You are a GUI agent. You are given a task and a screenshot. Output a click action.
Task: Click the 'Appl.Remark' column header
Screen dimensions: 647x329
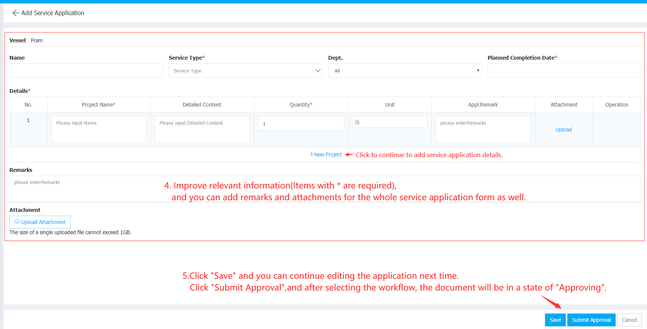pos(483,105)
